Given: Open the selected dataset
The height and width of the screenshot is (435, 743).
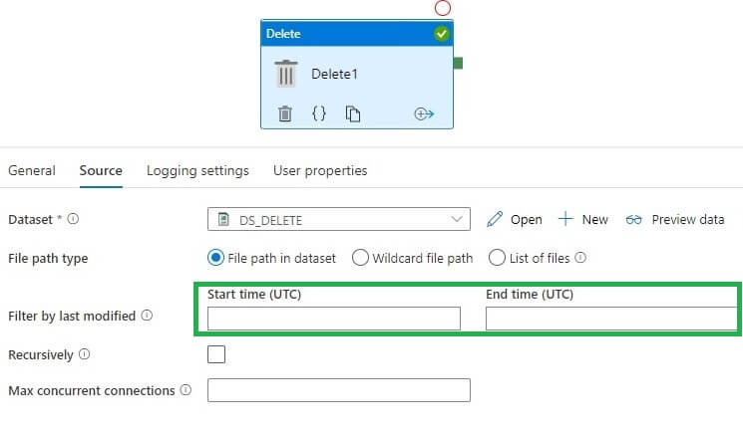Looking at the screenshot, I should pos(515,220).
